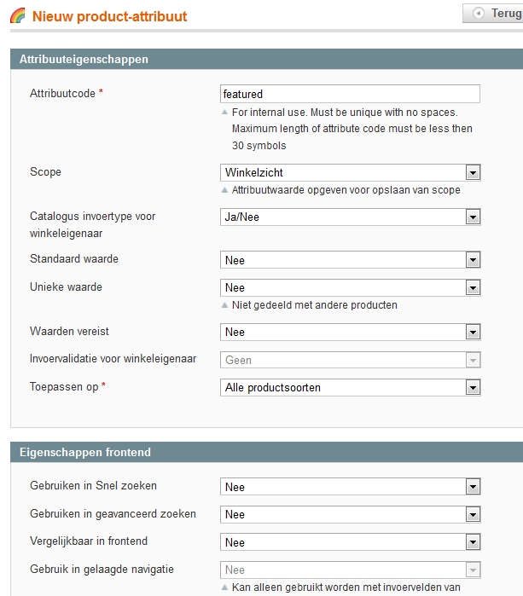Open the Toepassen op dropdown

[351, 388]
